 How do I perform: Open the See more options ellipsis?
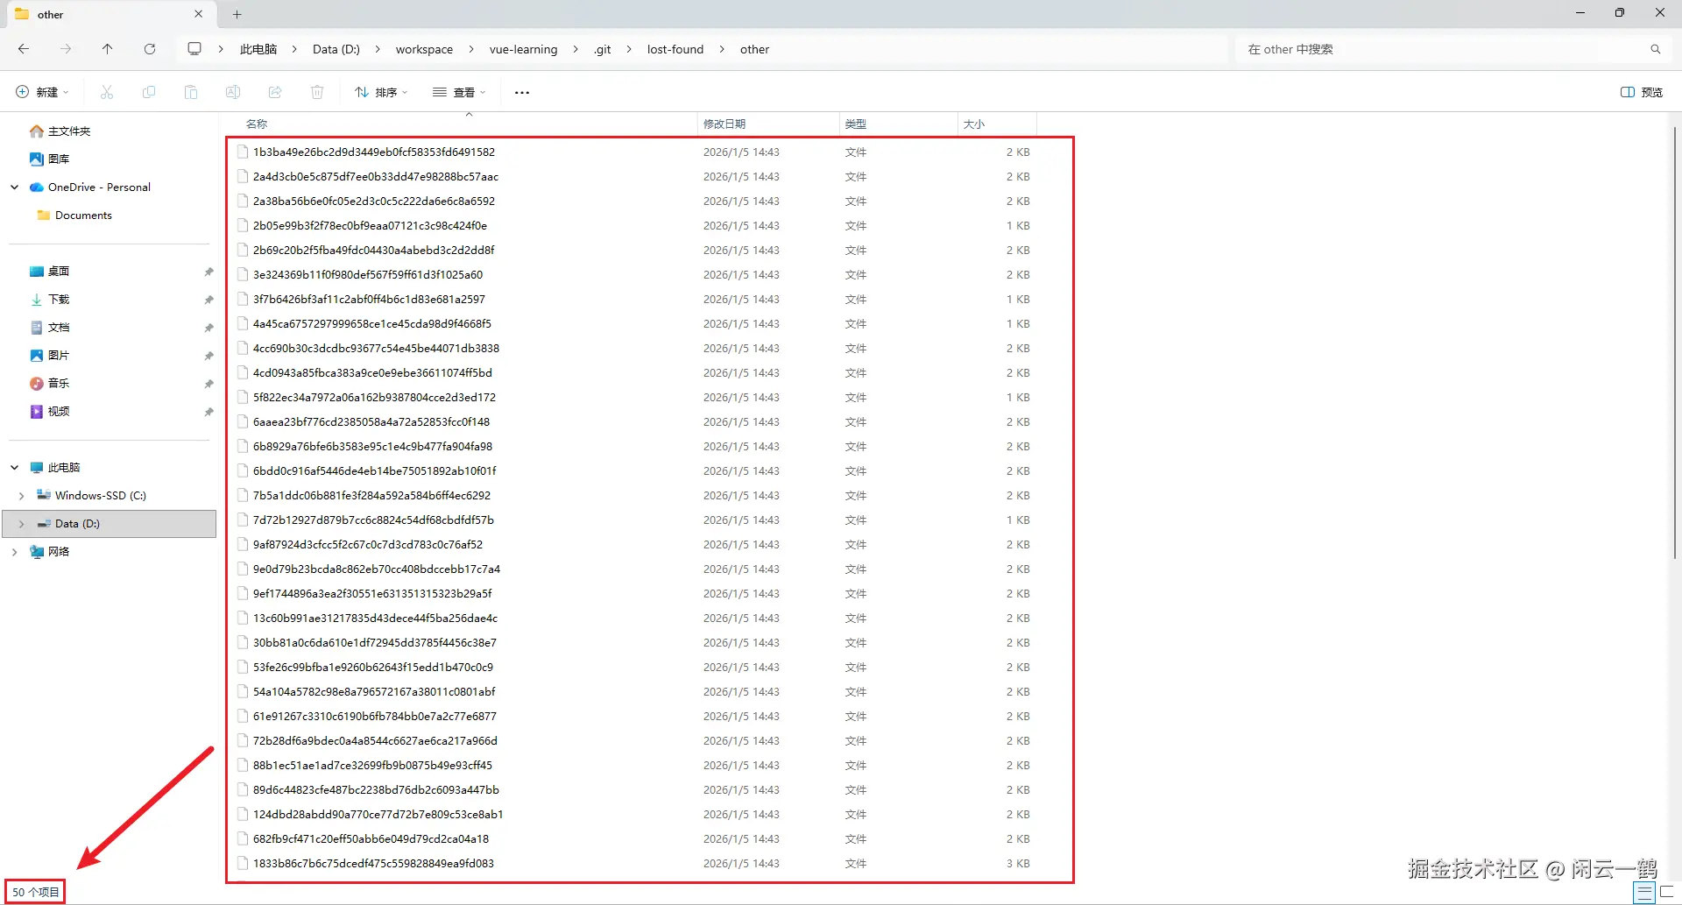point(522,92)
